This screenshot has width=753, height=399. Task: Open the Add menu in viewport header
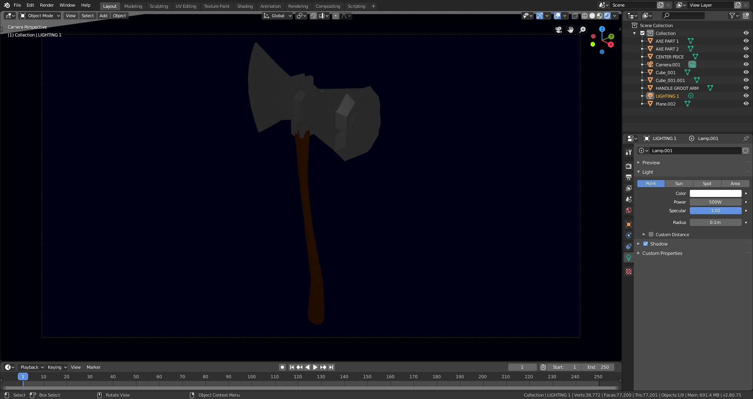pyautogui.click(x=103, y=16)
